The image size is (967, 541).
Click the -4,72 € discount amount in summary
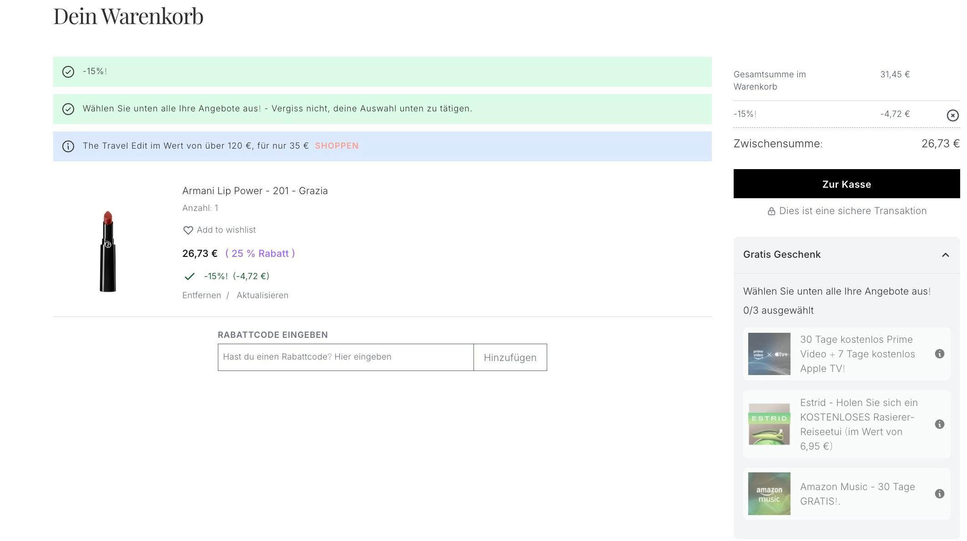coord(895,114)
